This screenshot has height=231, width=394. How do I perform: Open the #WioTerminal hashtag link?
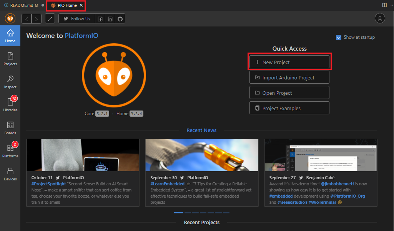[322, 202]
